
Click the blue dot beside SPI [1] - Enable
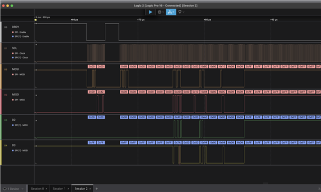coord(13,36)
